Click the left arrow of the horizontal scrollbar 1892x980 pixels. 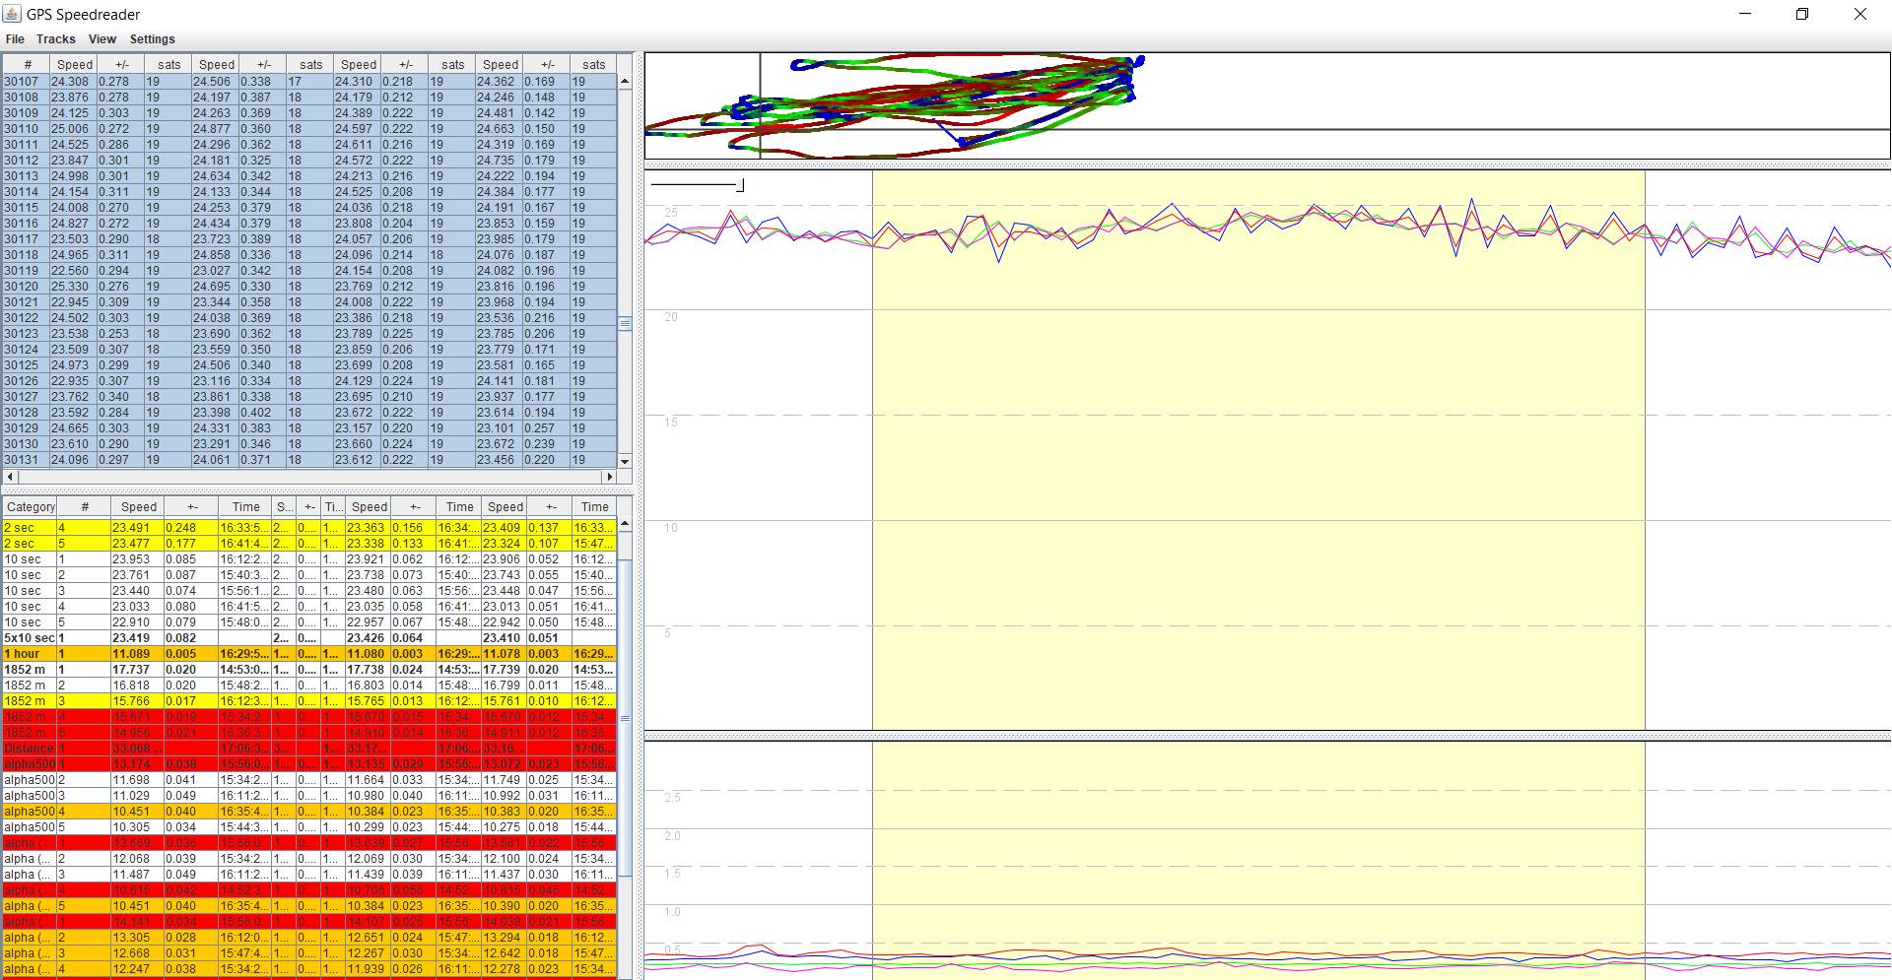(x=11, y=477)
